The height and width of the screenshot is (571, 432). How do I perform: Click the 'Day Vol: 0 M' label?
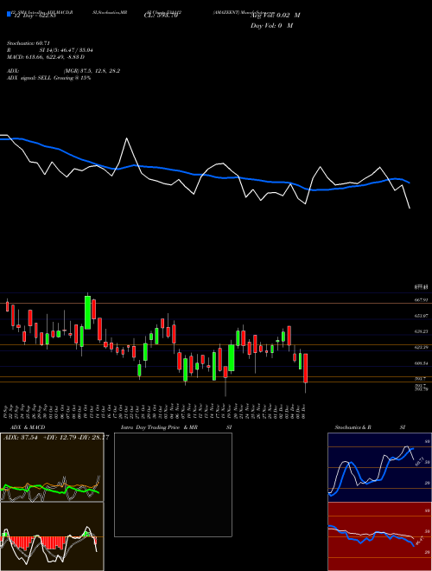[271, 26]
